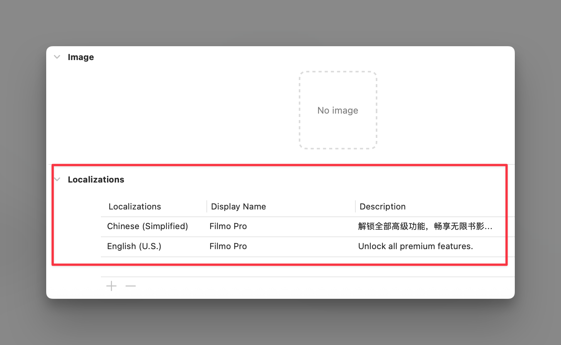Click the Description column header
The image size is (561, 345).
point(382,207)
